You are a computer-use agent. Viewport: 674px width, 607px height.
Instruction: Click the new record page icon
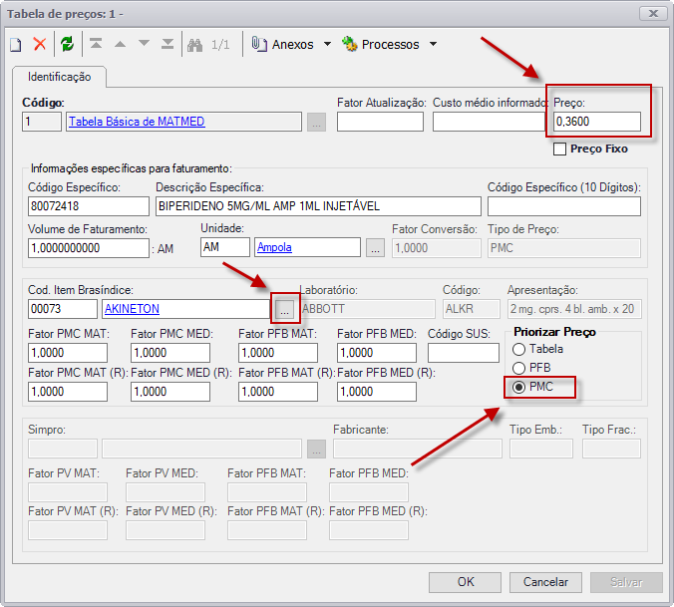click(x=16, y=45)
